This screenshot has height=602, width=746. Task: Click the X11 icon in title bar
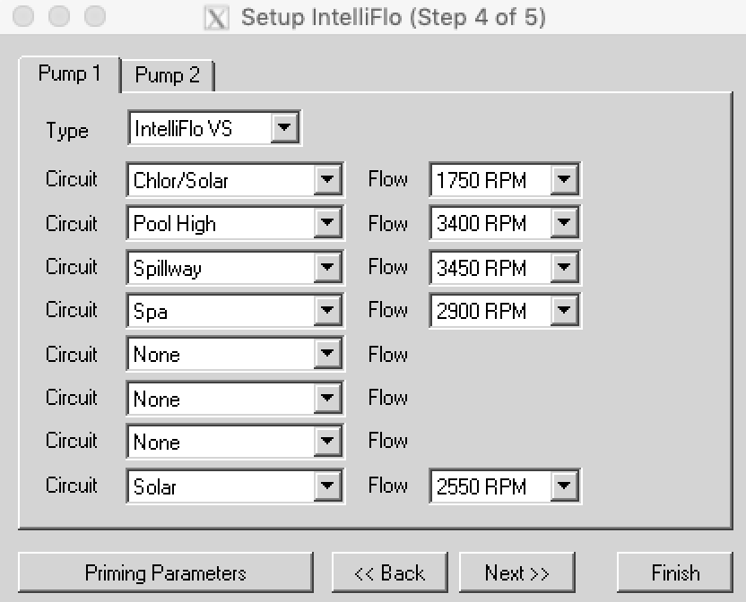[x=216, y=17]
